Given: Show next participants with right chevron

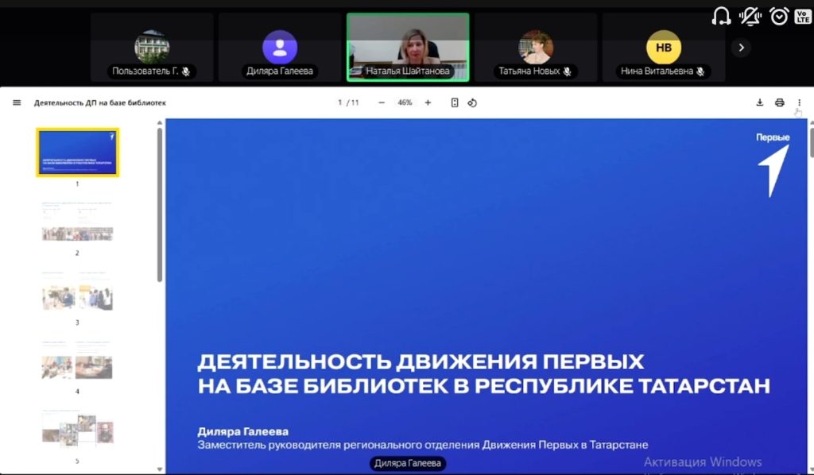Looking at the screenshot, I should (741, 48).
